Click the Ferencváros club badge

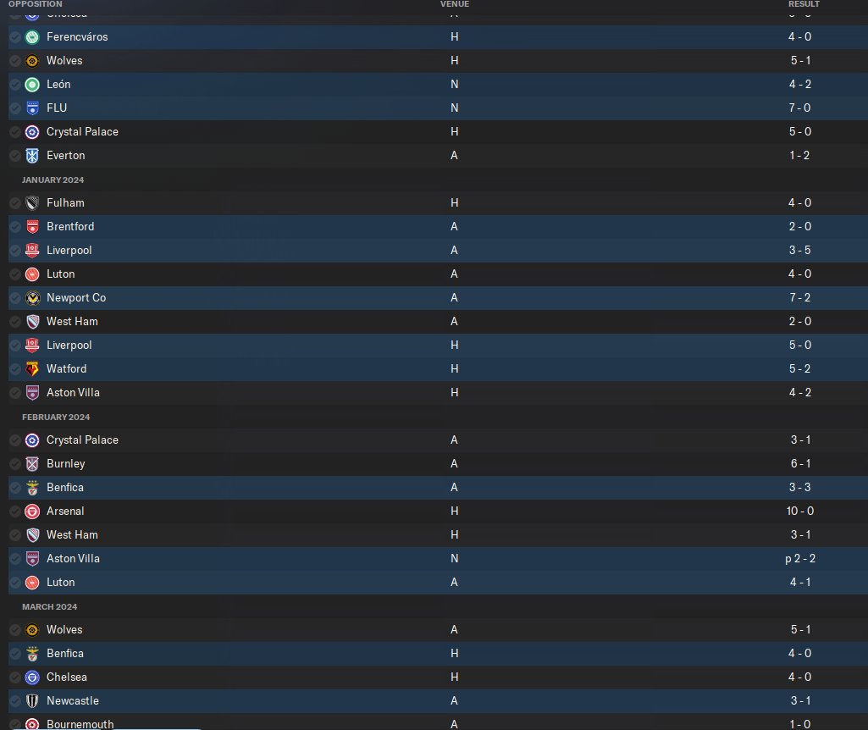pos(32,37)
